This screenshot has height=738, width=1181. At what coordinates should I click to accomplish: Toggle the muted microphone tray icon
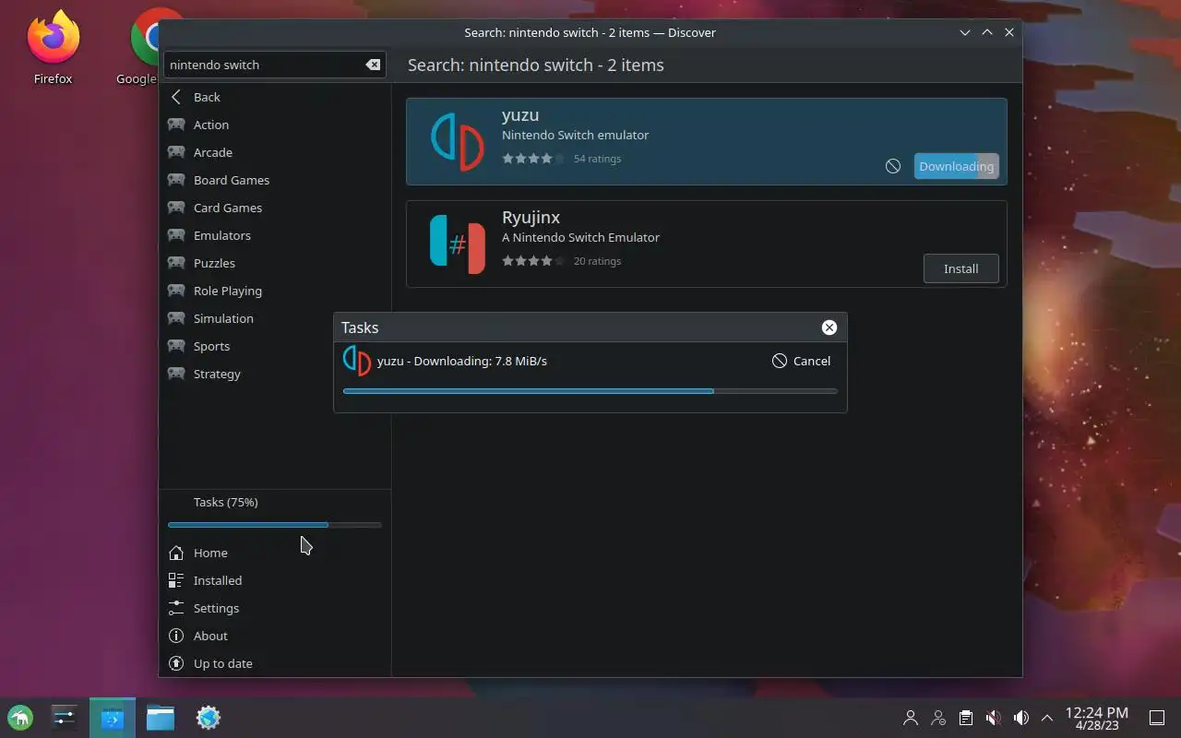[993, 717]
